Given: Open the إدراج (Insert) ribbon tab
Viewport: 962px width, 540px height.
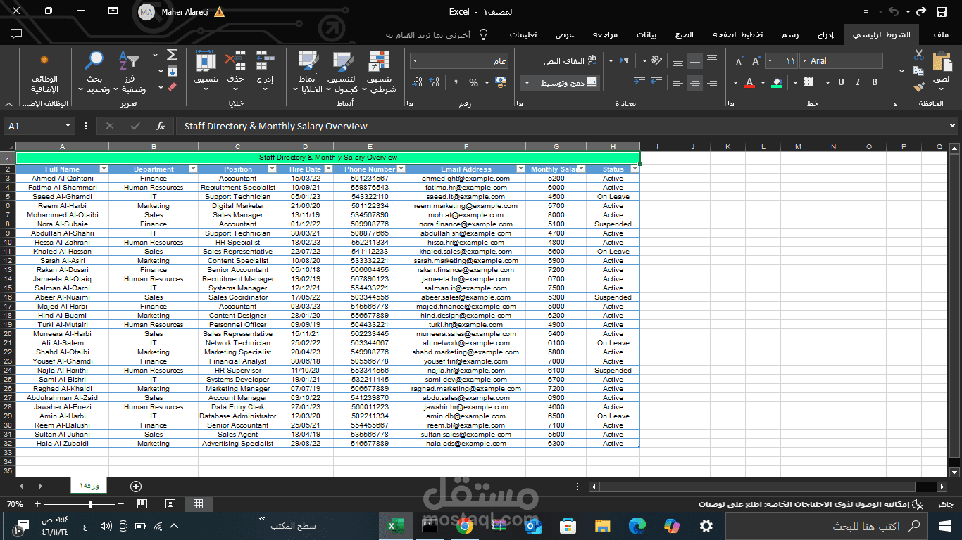Looking at the screenshot, I should (x=825, y=34).
